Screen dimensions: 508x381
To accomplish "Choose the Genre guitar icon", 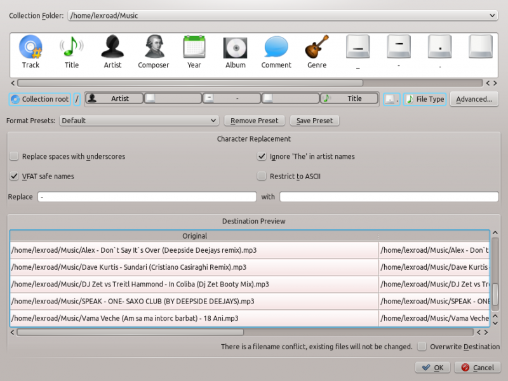I will (x=317, y=48).
